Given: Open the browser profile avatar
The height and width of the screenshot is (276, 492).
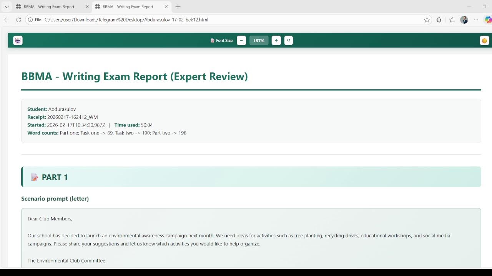Looking at the screenshot, I should click(x=464, y=20).
